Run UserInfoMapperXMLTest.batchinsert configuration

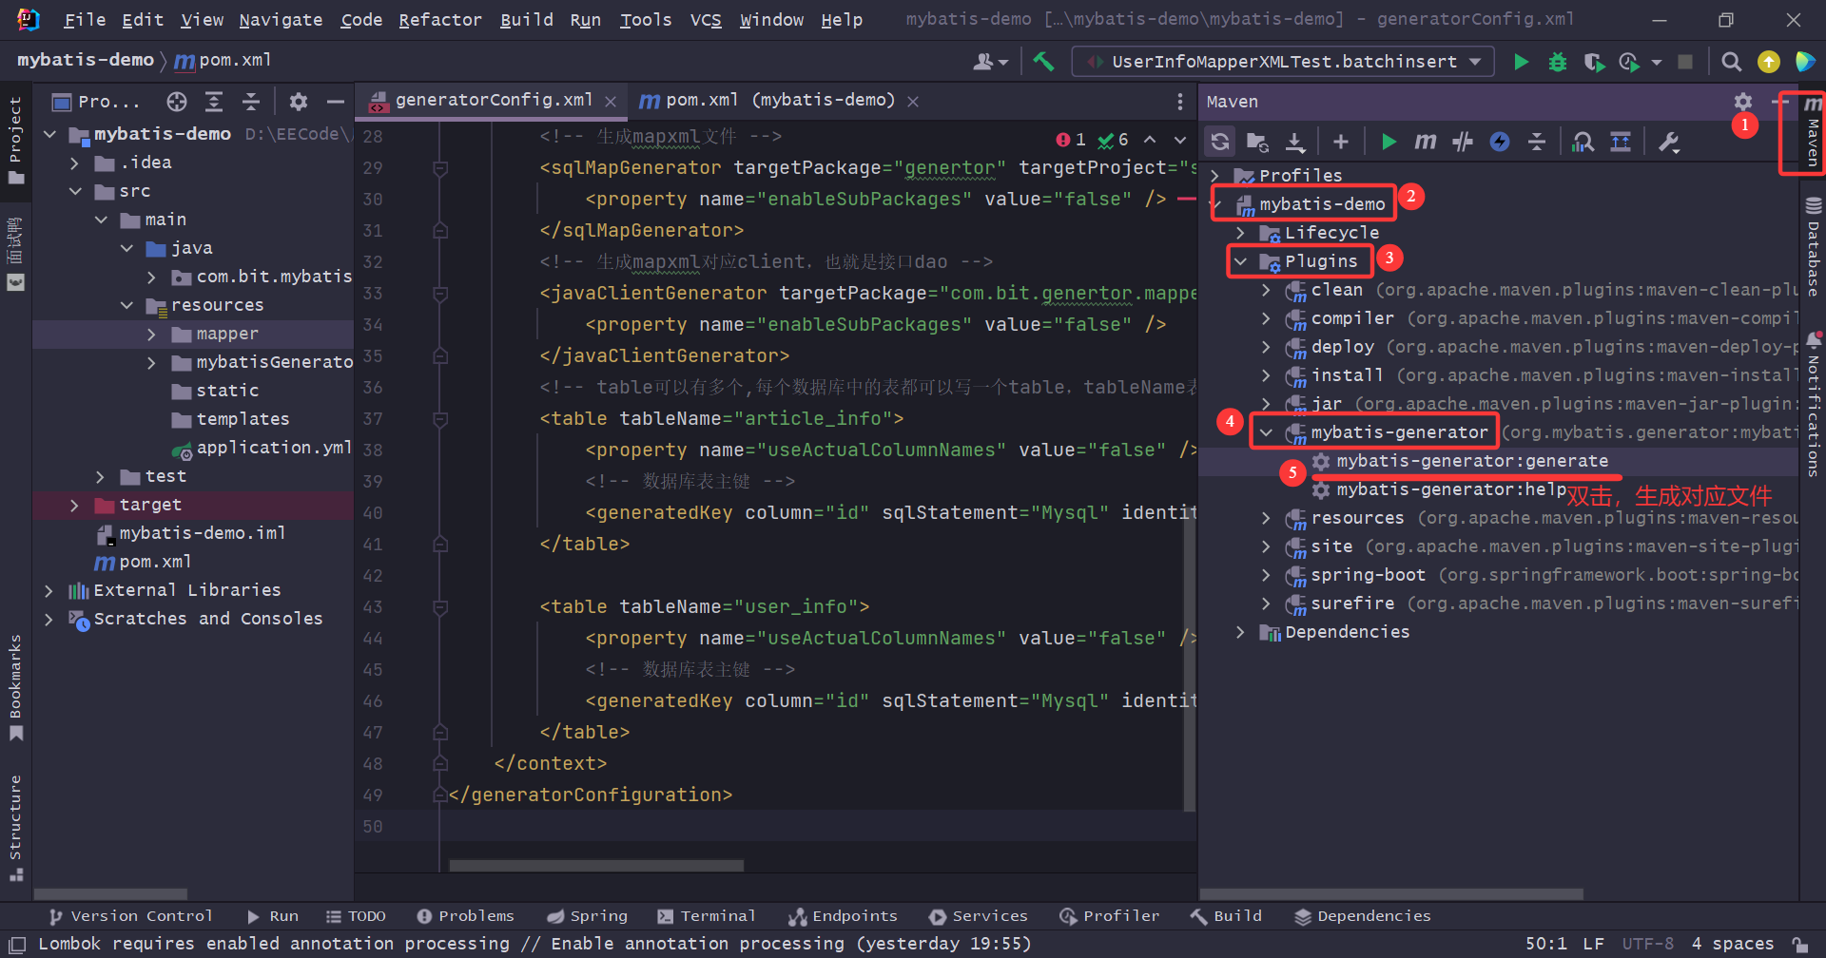(x=1521, y=62)
